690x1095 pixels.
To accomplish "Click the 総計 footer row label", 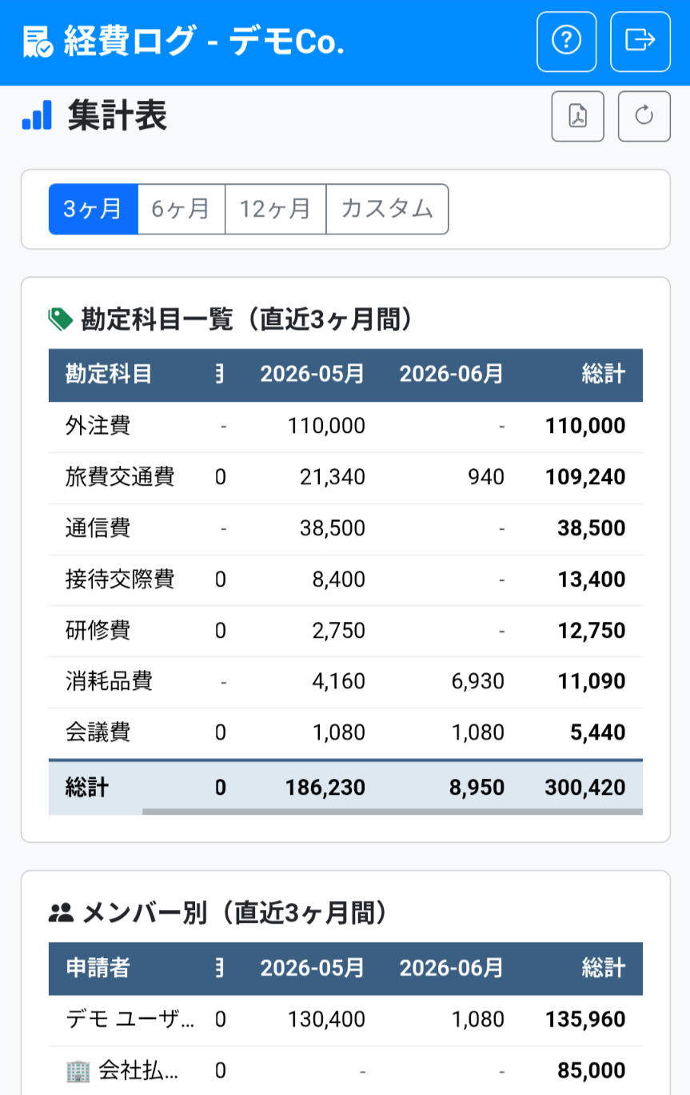I will tap(87, 788).
